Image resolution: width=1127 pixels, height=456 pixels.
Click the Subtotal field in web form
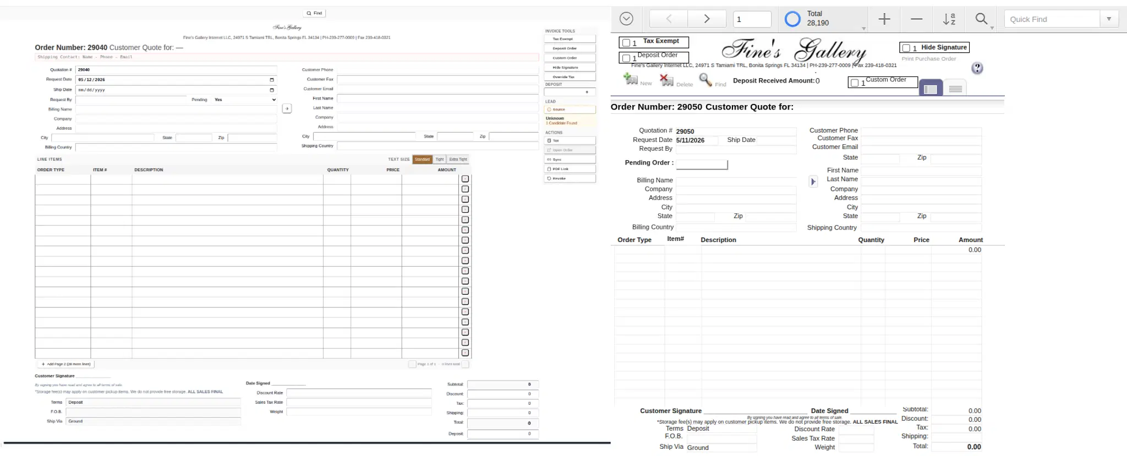pyautogui.click(x=502, y=384)
